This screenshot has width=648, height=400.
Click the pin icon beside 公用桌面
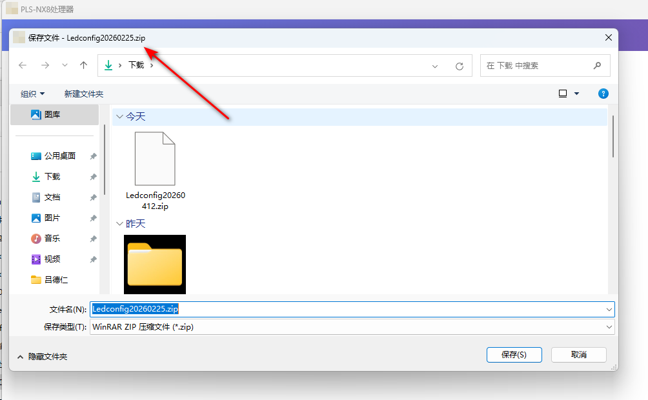(94, 156)
